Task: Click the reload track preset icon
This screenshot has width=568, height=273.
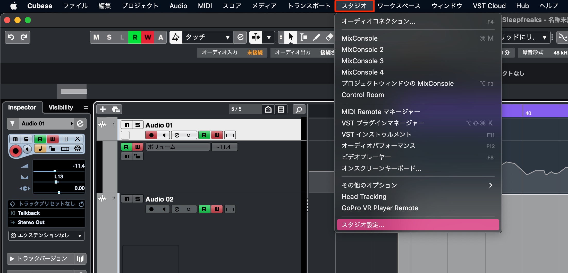Action: click(81, 204)
